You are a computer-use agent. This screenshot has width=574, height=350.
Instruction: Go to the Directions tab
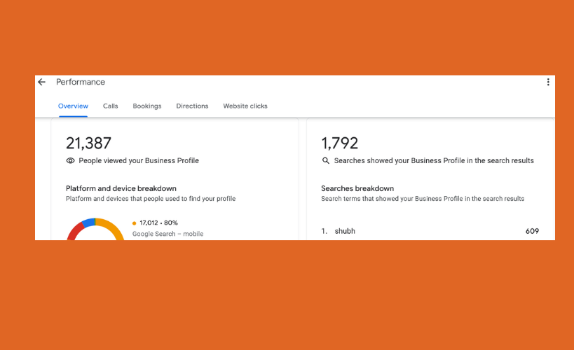(x=192, y=106)
